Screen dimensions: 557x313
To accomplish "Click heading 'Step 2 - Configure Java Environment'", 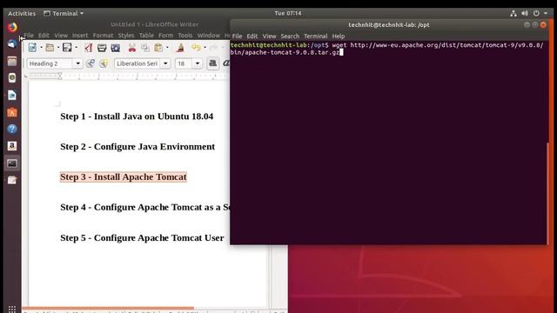I will [x=138, y=147].
